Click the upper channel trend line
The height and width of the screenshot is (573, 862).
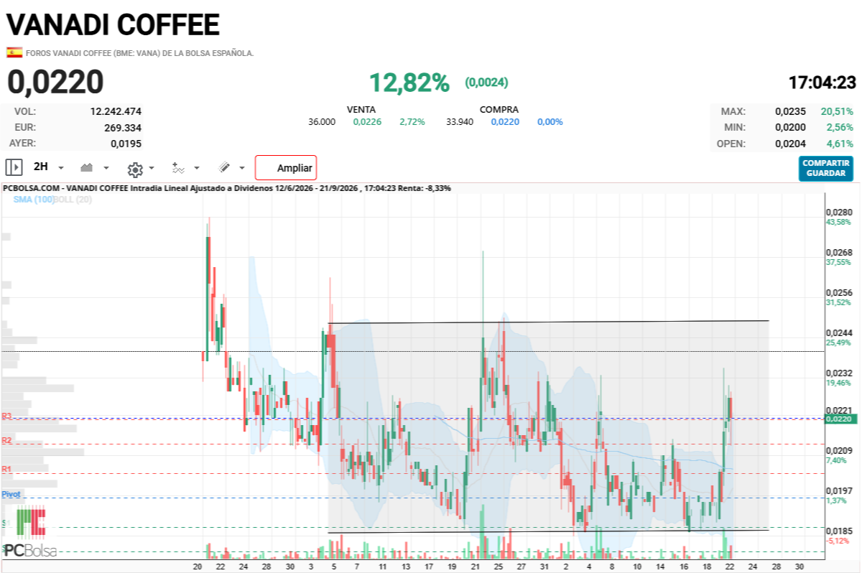[x=548, y=322]
